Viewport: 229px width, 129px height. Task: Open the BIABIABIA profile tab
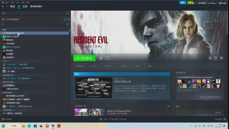click(36, 6)
